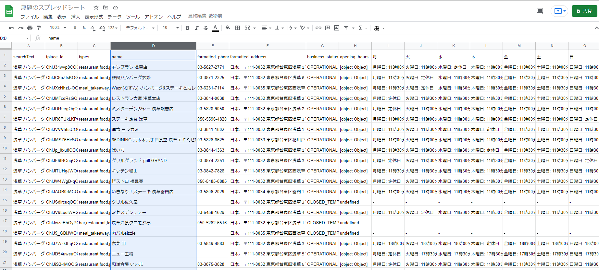Click the move-to-folder icon beside title
The image size is (599, 270).
coord(106,7)
